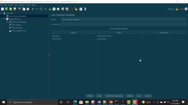Viewport: 188px width, 105px height.
Task: Click the Comments input field
Action: coord(124,24)
